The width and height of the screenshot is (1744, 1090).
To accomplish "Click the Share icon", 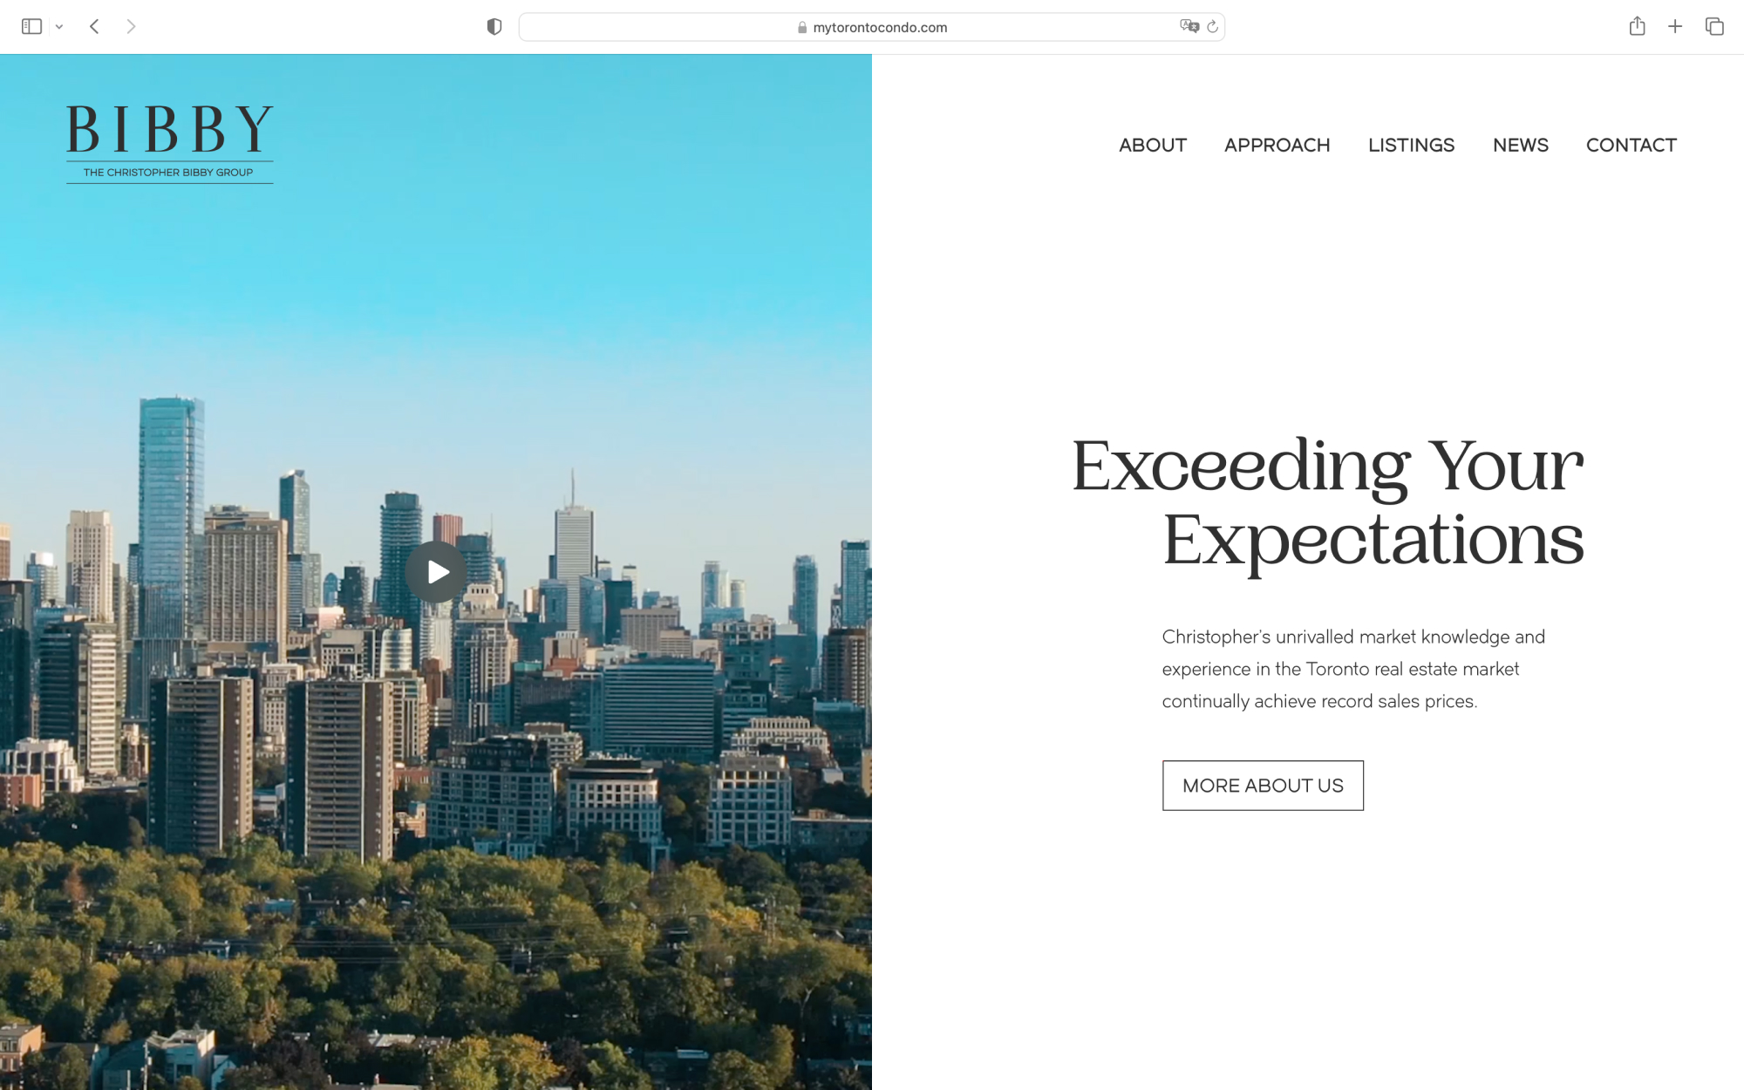I will 1637,26.
